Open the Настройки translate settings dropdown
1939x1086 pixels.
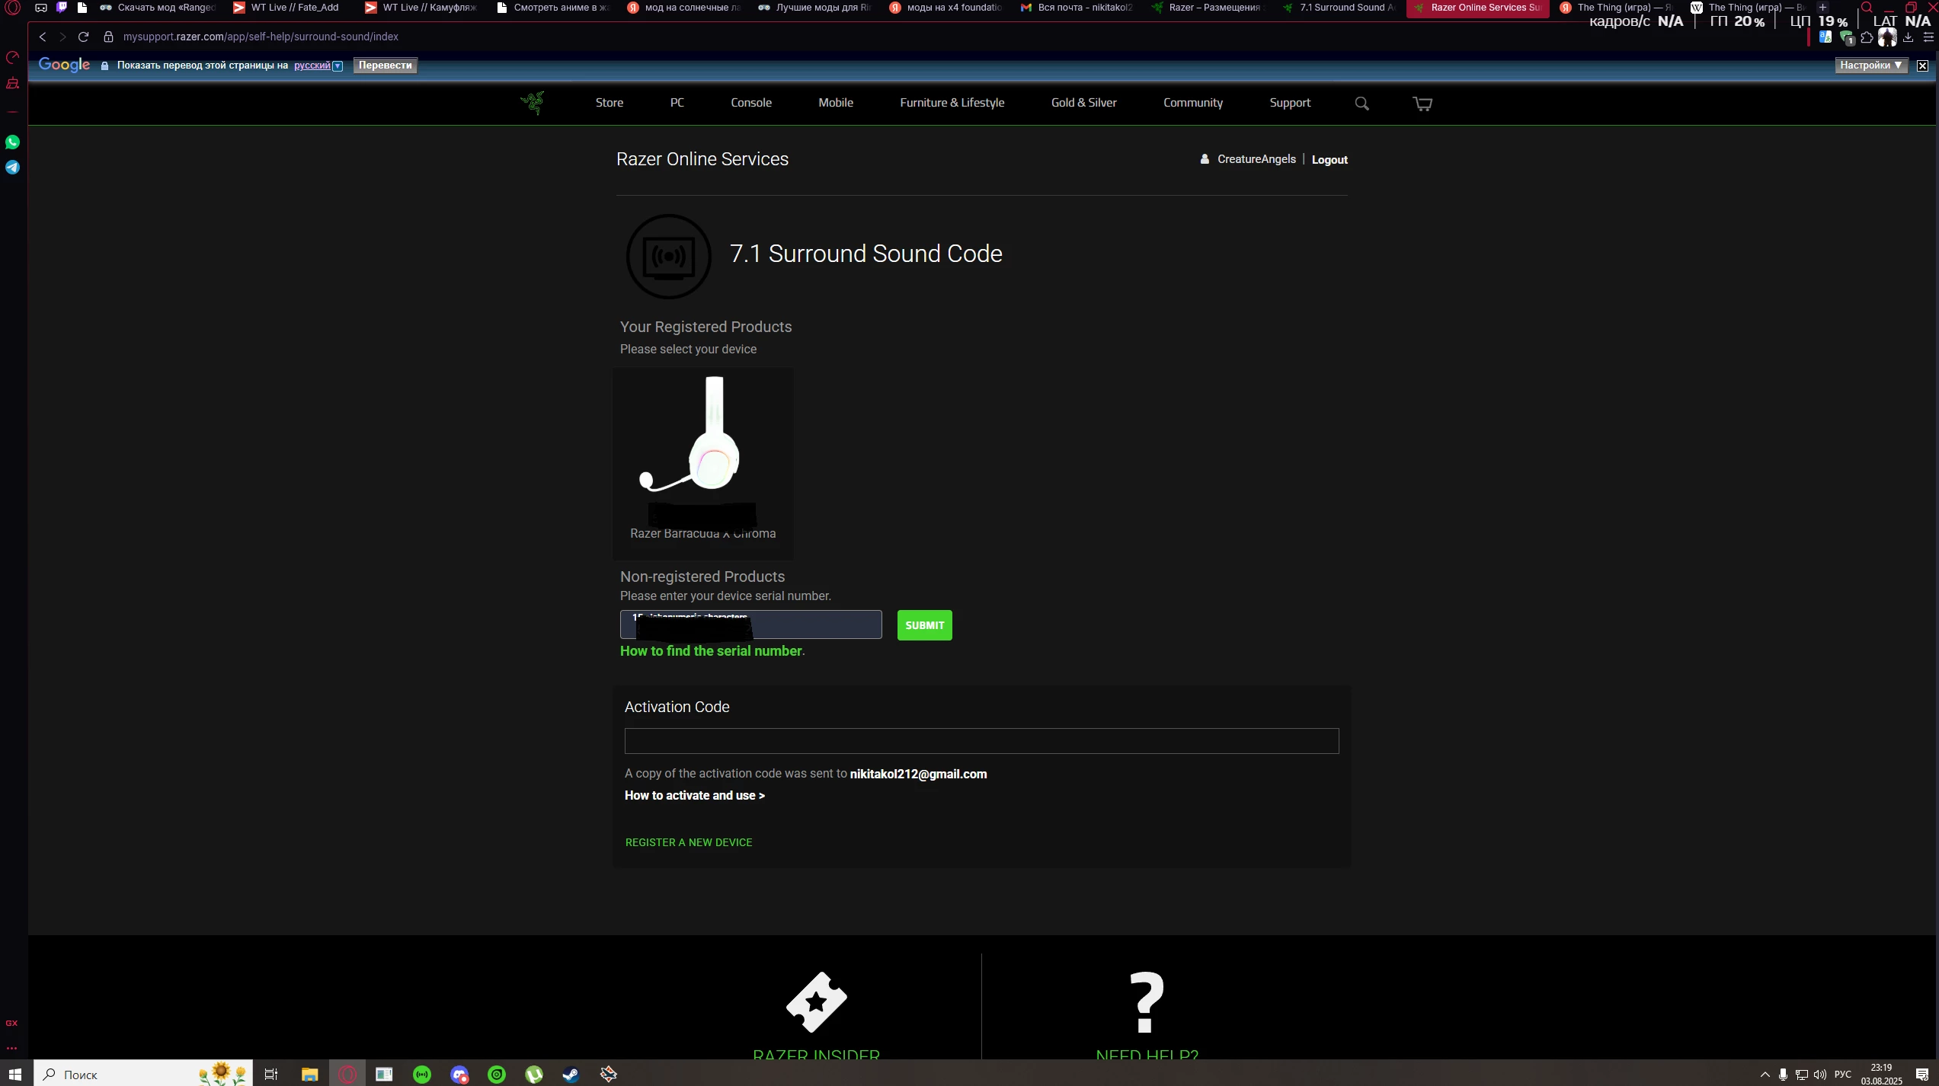pyautogui.click(x=1870, y=65)
